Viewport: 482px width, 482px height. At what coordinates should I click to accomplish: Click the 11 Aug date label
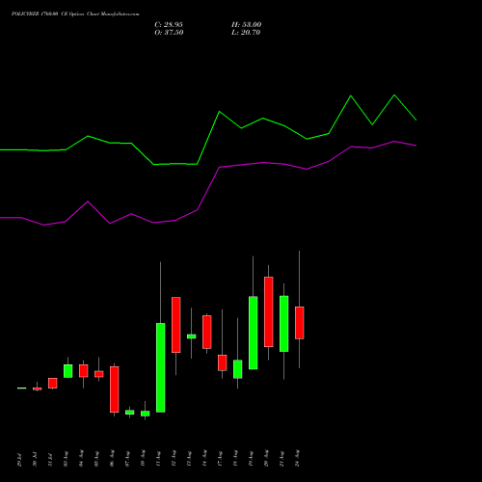(x=158, y=459)
